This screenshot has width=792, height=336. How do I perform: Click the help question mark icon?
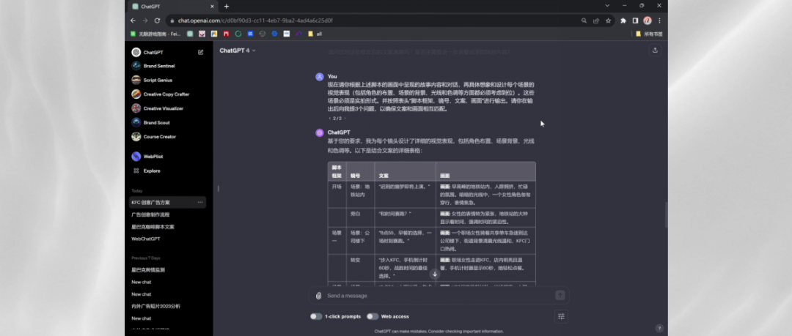tap(659, 328)
